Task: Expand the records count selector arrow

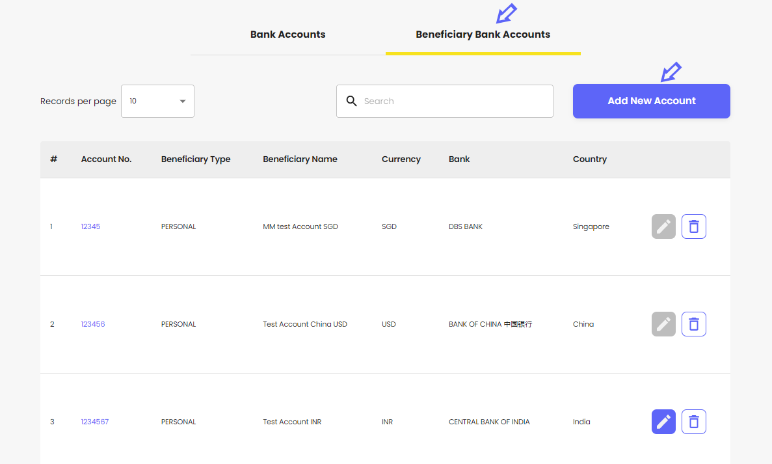Action: coord(182,101)
